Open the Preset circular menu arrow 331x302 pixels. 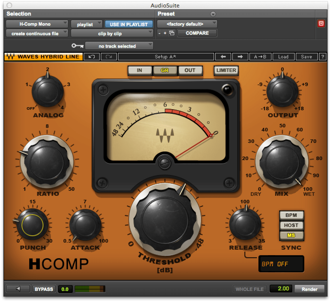click(x=213, y=14)
